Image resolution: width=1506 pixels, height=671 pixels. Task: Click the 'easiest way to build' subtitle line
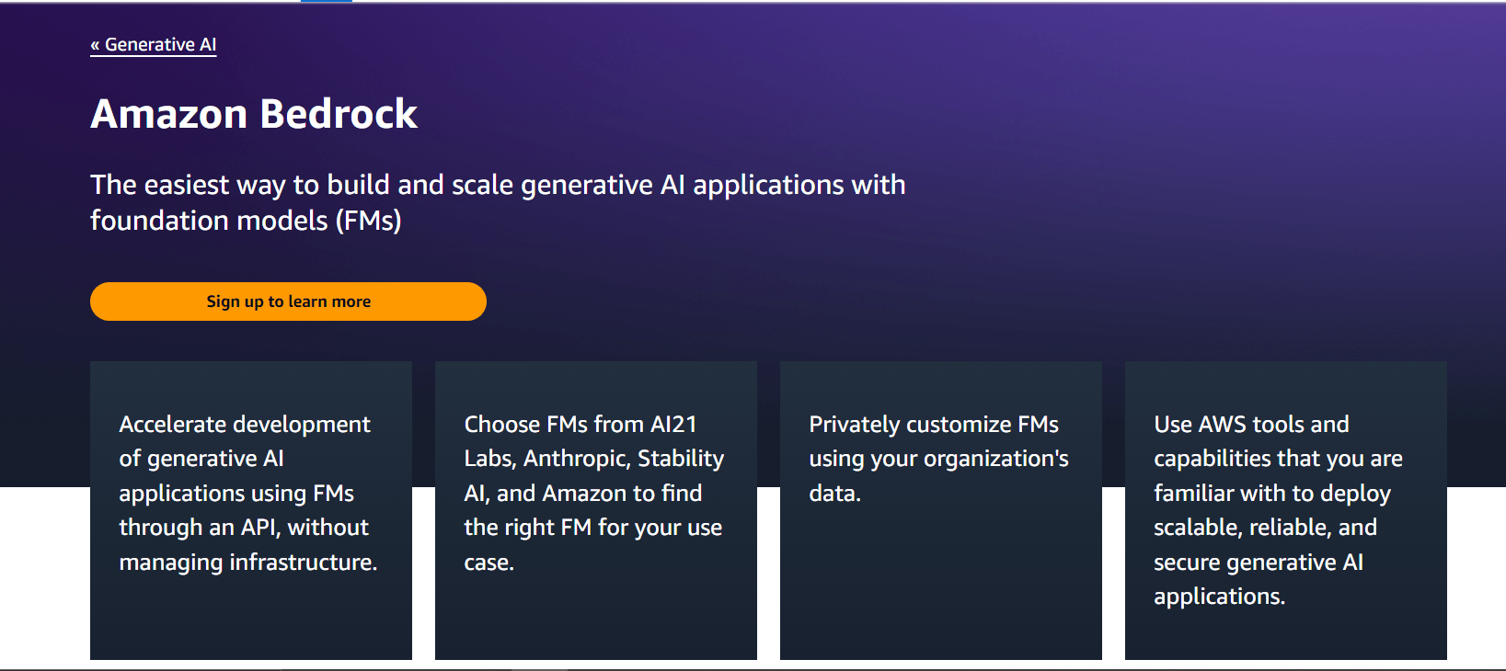click(498, 185)
